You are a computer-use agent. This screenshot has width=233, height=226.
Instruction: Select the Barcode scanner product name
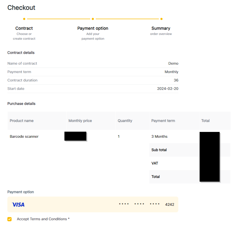[24, 137]
